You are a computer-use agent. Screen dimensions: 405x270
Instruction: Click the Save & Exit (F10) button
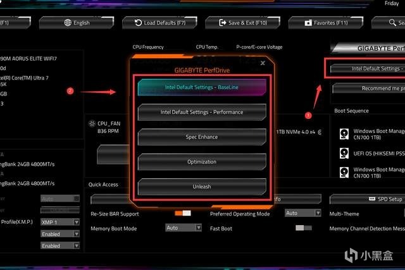click(x=243, y=23)
